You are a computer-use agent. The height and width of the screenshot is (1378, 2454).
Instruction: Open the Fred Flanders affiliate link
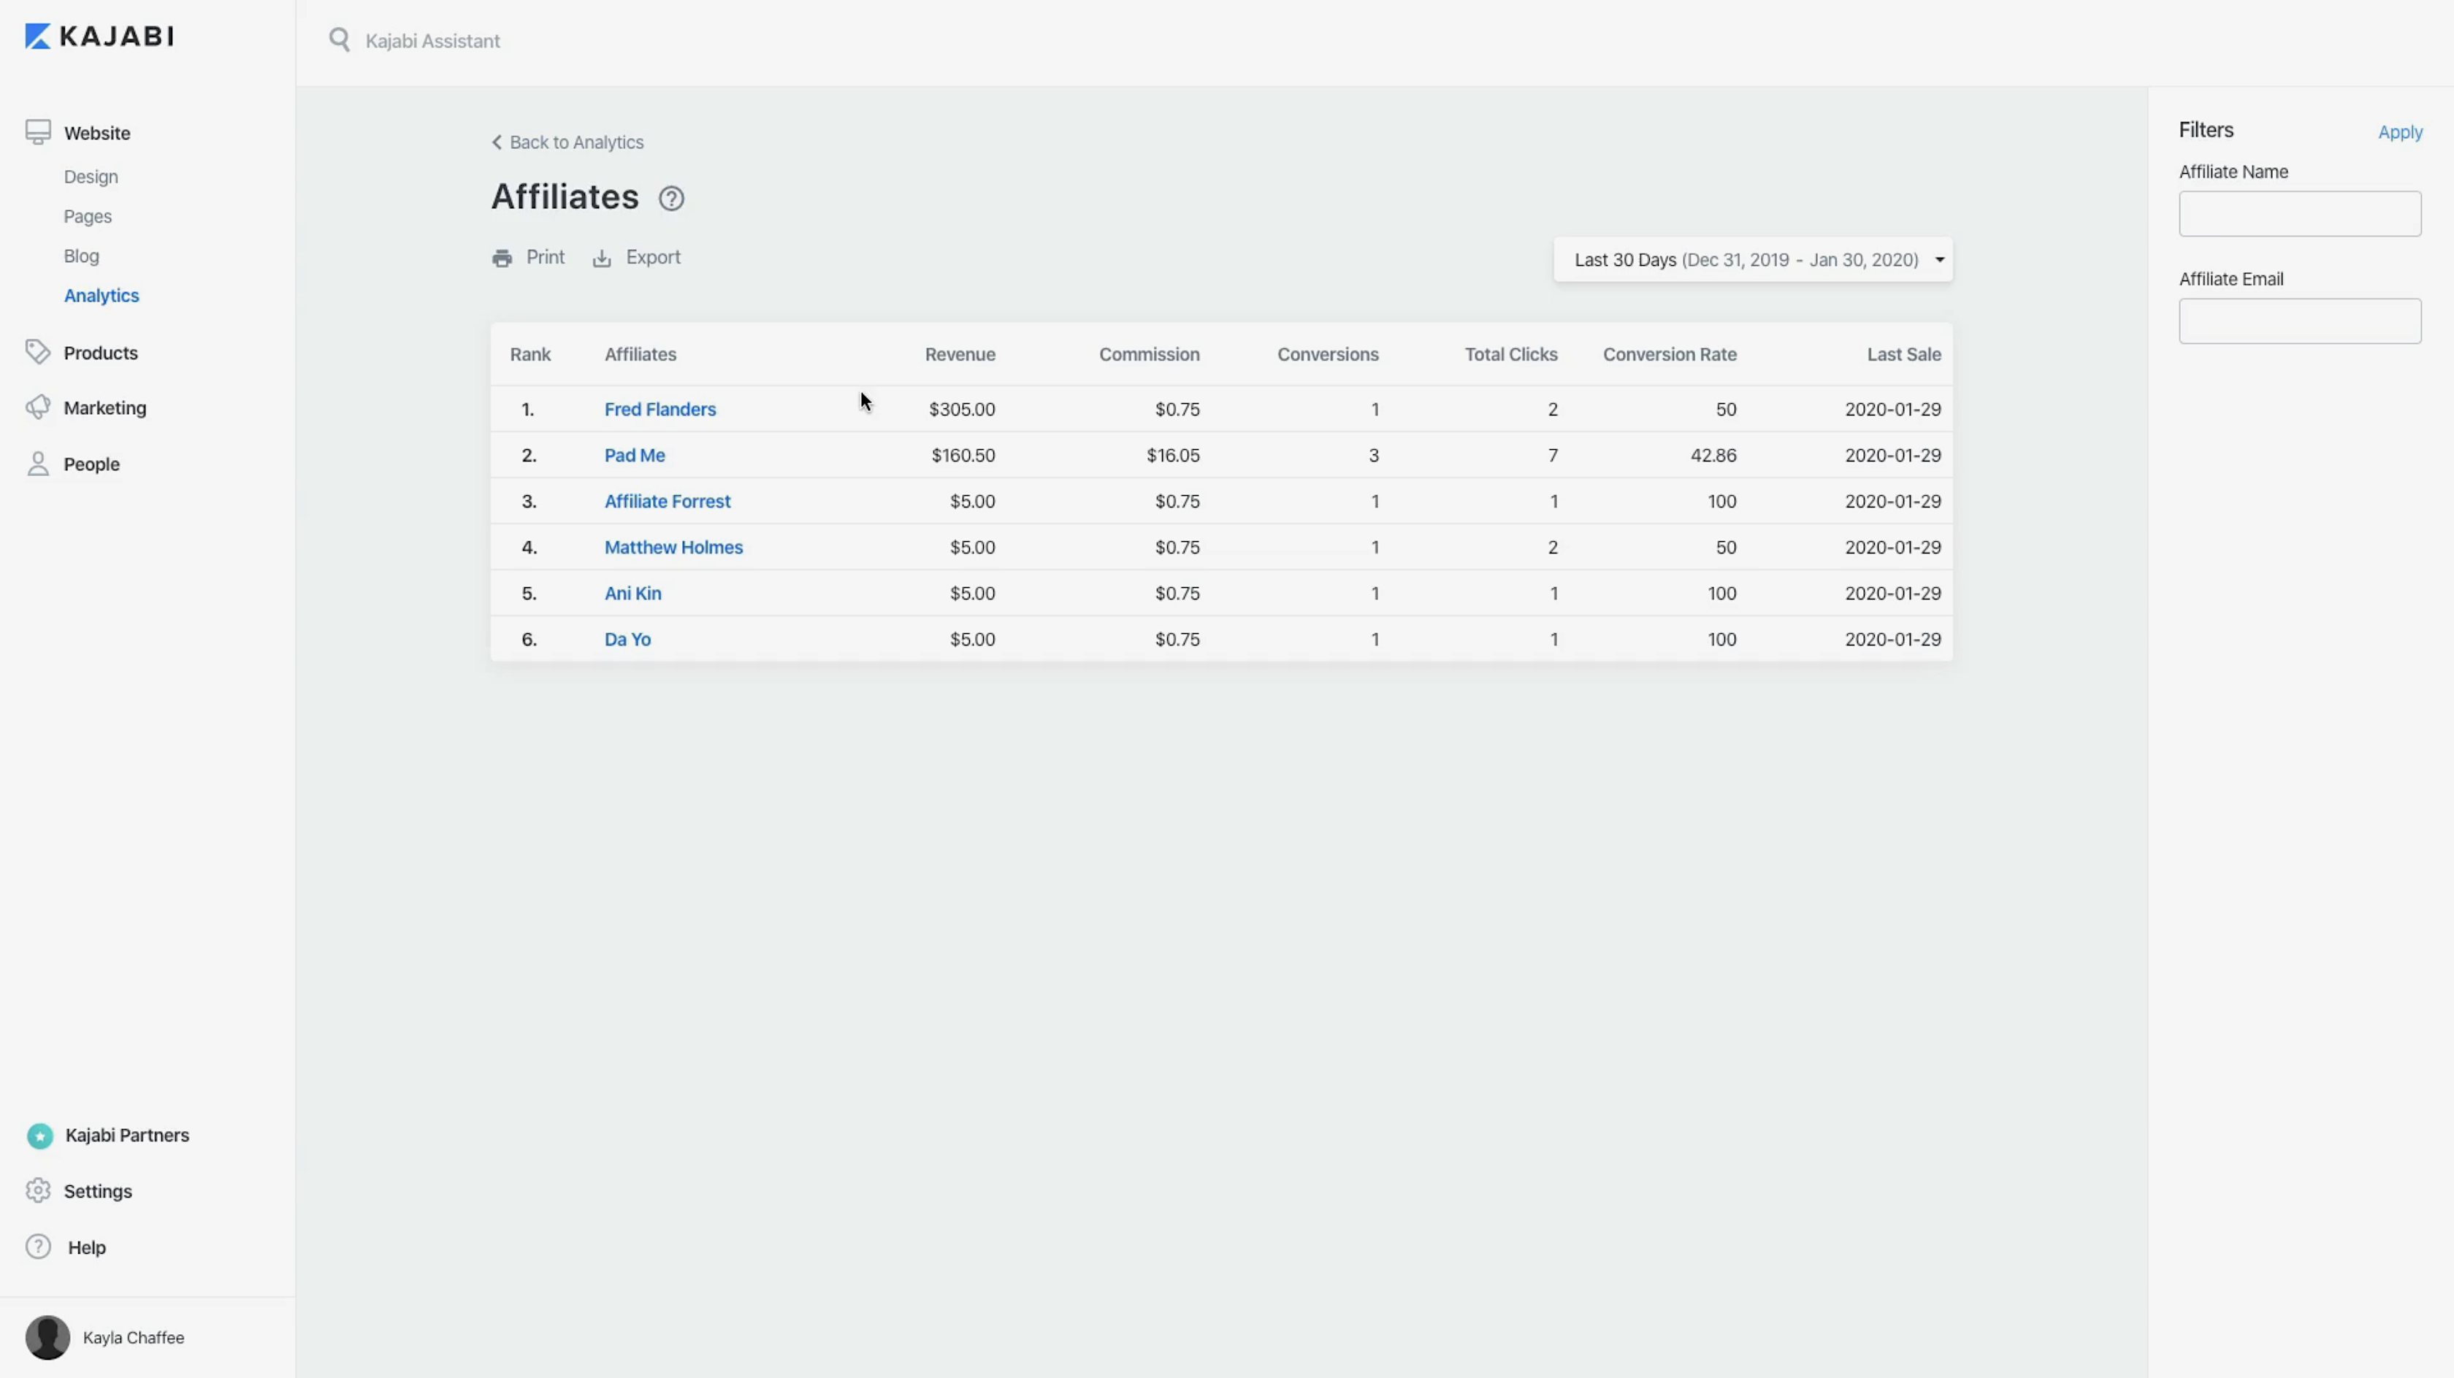[x=660, y=410]
